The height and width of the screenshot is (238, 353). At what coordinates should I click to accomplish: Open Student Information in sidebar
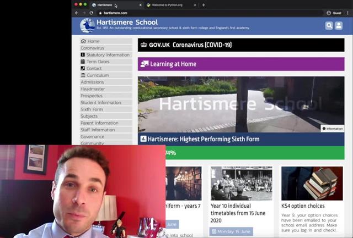pyautogui.click(x=106, y=103)
